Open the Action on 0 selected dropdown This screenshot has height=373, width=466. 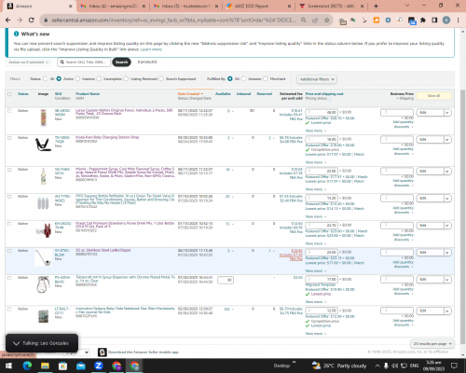28,62
